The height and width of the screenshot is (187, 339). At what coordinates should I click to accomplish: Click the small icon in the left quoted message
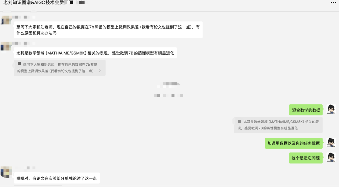(19, 63)
